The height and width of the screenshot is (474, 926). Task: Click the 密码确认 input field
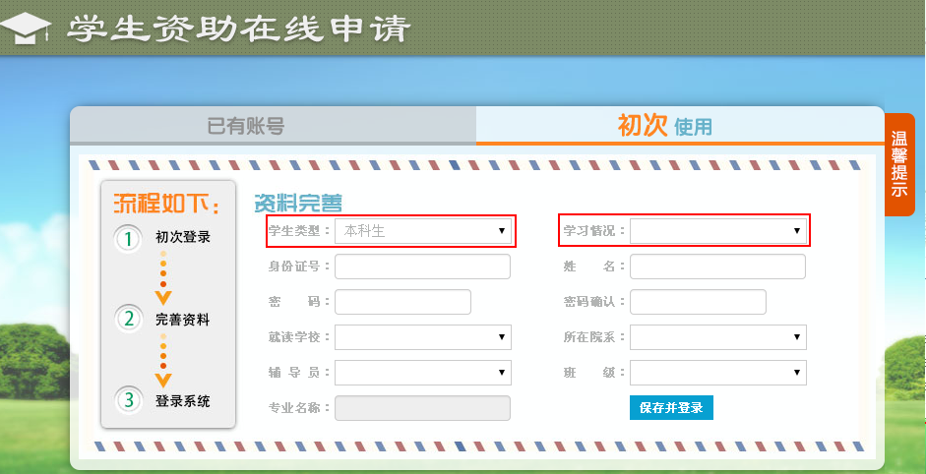698,302
